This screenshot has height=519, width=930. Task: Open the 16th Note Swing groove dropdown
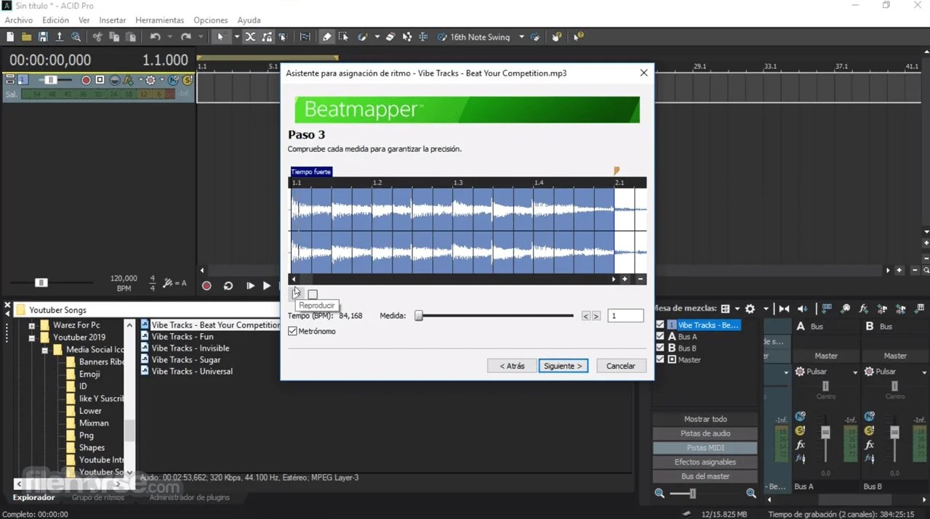(x=521, y=37)
